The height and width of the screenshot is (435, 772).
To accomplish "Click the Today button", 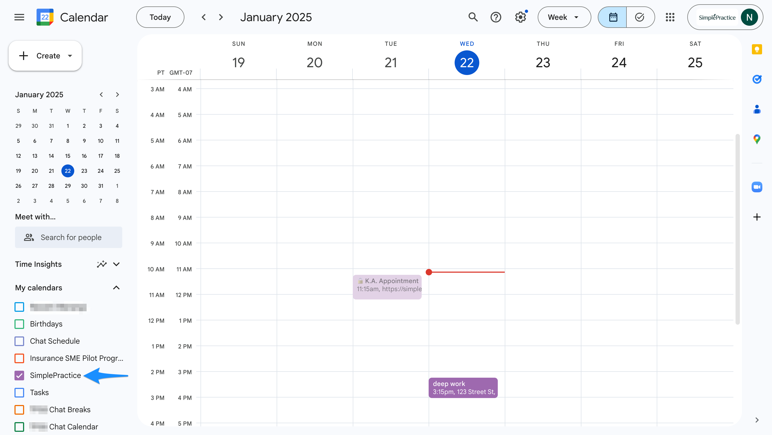I will click(160, 17).
